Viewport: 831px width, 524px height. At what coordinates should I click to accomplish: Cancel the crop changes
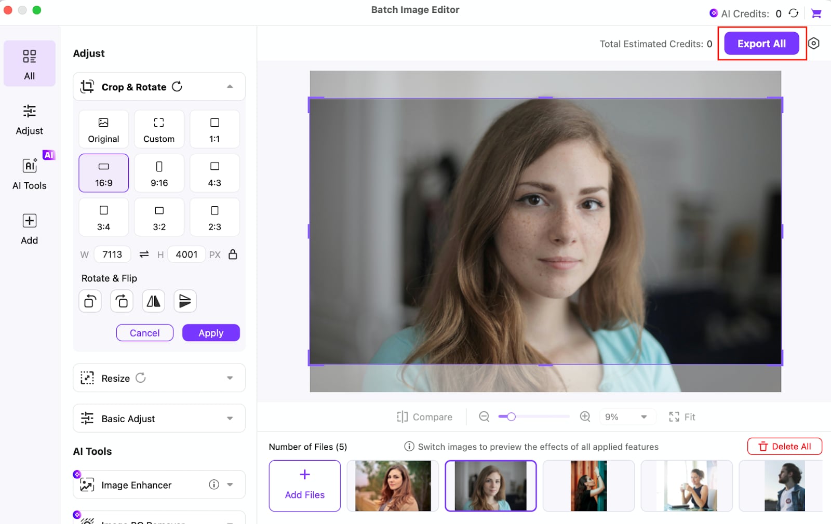[144, 333]
